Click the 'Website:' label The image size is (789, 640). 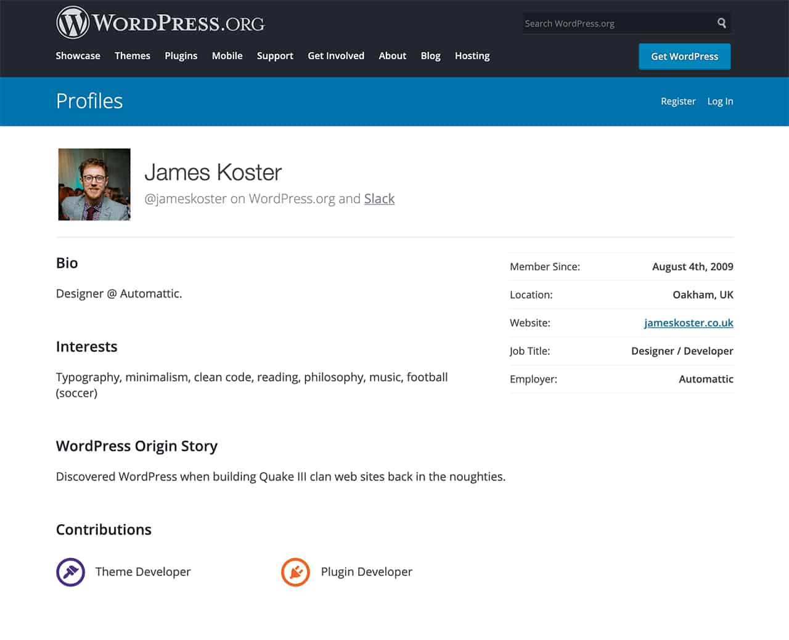530,323
